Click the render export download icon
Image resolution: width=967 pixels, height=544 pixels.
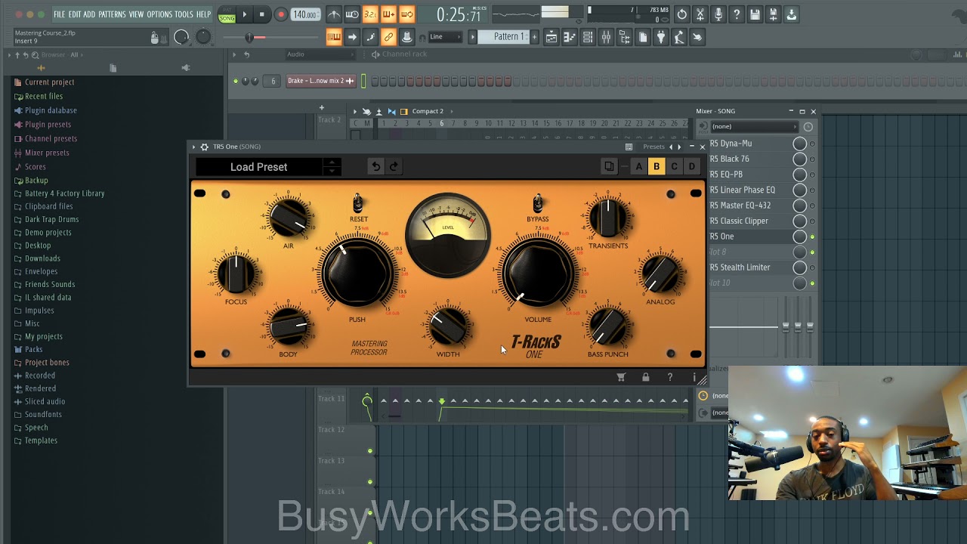[x=791, y=14]
